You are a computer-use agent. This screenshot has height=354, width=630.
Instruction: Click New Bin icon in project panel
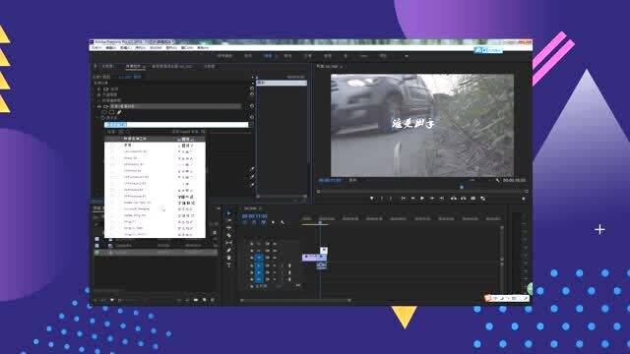[196, 300]
